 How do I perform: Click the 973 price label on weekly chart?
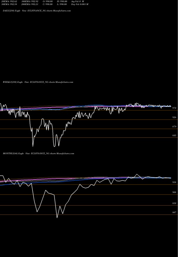point(174,108)
